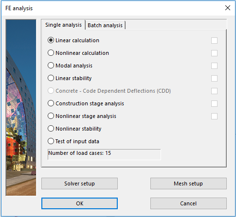The width and height of the screenshot is (236, 217).
Task: Switch to the Batch analysis tab
Action: (x=105, y=25)
